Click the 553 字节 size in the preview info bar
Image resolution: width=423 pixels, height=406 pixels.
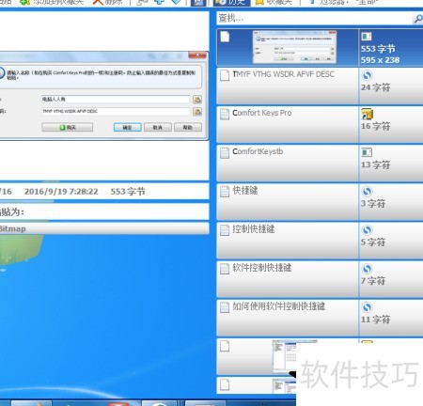point(128,192)
